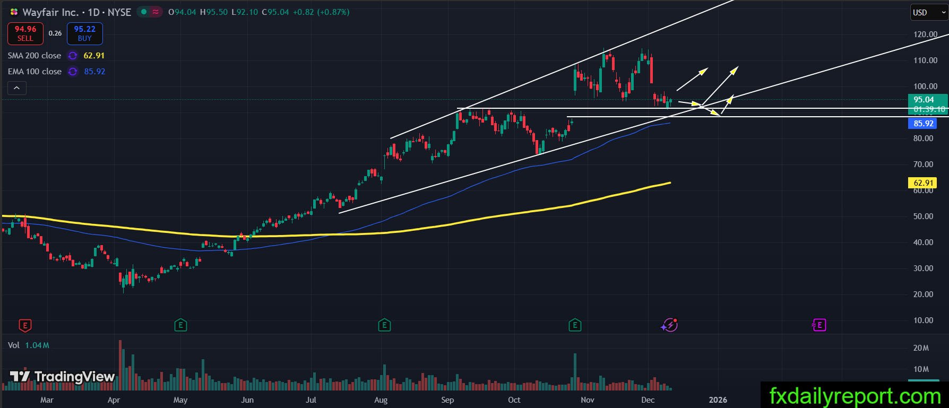This screenshot has height=408, width=949.
Task: Click the TradingView logo
Action: (63, 377)
